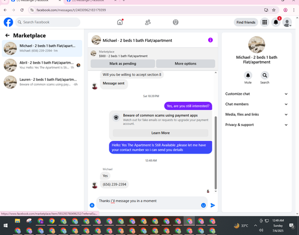Open the emoji picker

point(203,205)
